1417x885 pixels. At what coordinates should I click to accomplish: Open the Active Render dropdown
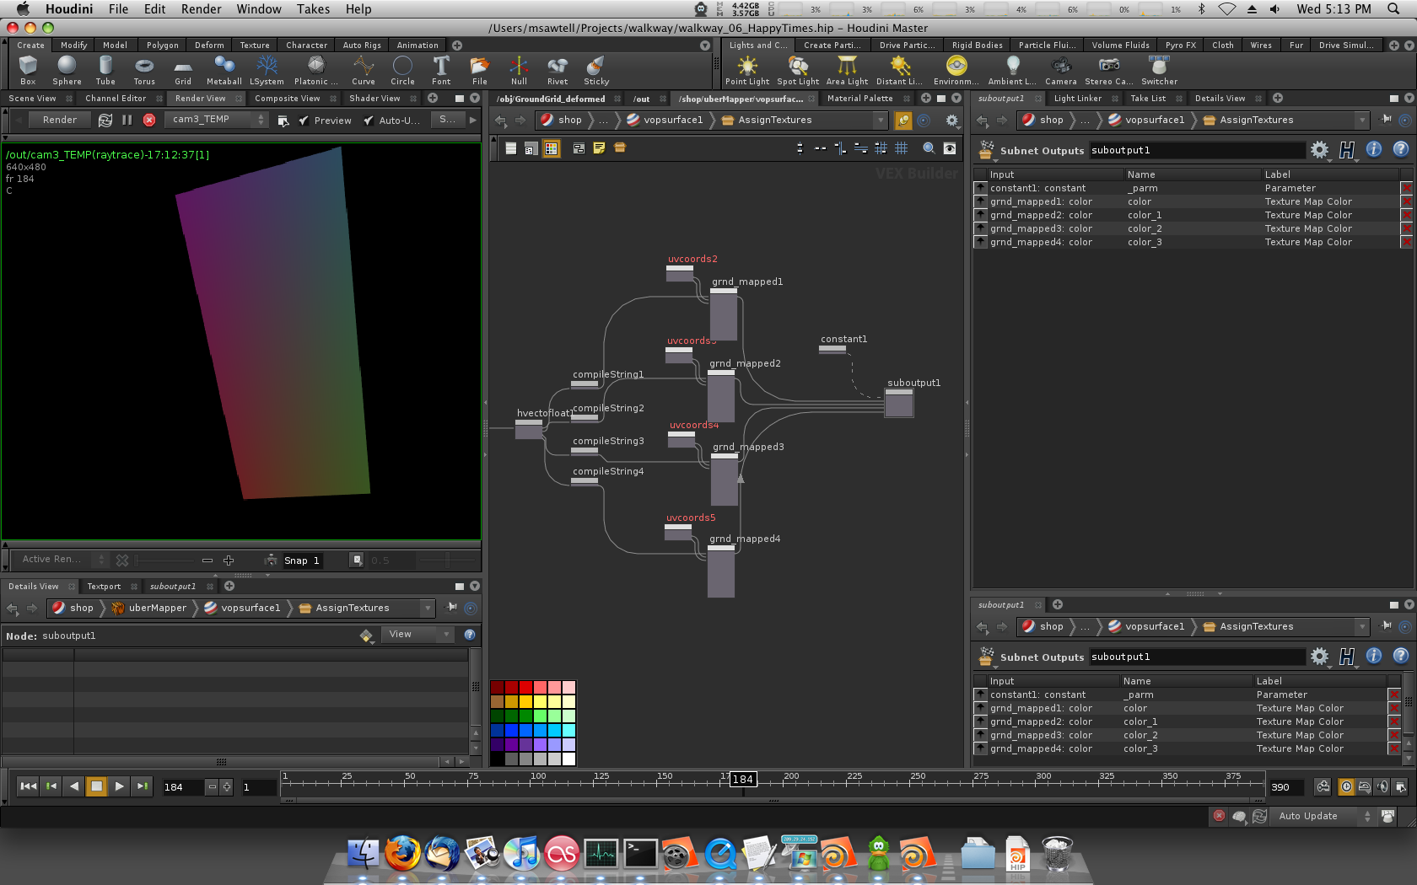63,560
